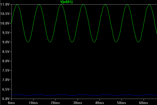Click the V(n001) trace label
Viewport: 157px width, 105px height.
click(x=66, y=2)
